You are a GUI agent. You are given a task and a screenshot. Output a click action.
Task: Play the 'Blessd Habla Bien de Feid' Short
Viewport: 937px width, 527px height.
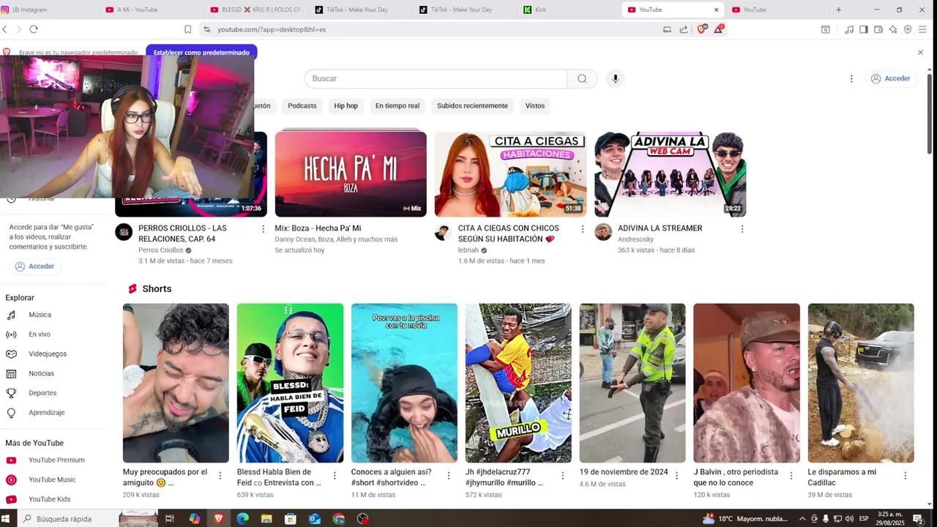coord(290,383)
